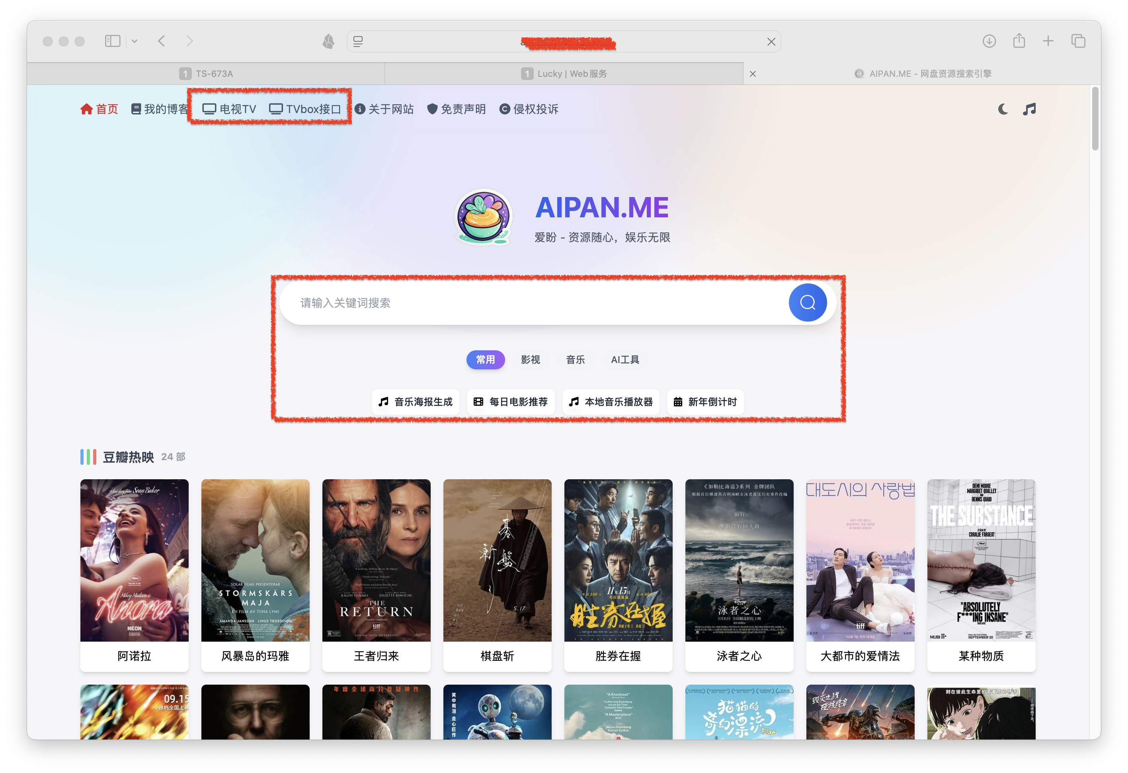Select the 音乐 category tab
This screenshot has width=1128, height=773.
(575, 359)
